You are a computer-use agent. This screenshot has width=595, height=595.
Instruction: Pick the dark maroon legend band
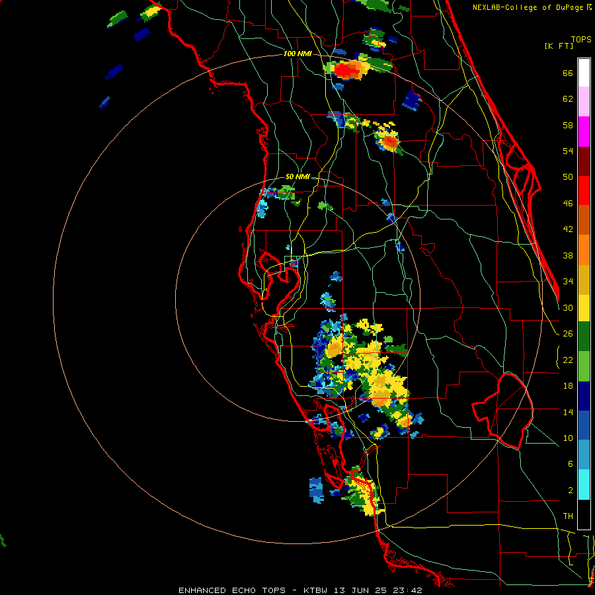(x=584, y=161)
